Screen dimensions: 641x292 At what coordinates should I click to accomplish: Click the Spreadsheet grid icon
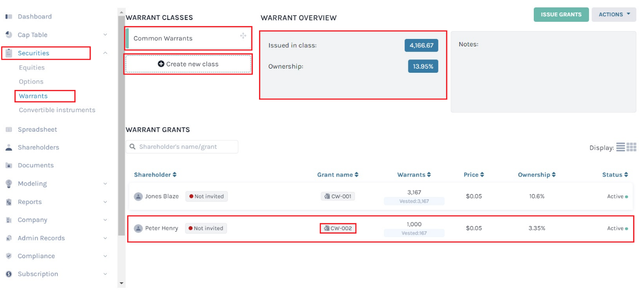pos(9,129)
